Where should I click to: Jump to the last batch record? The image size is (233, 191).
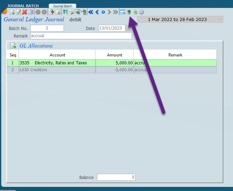click(x=115, y=12)
